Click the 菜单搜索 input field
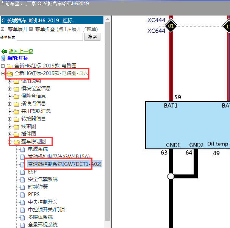 [x=50, y=37]
